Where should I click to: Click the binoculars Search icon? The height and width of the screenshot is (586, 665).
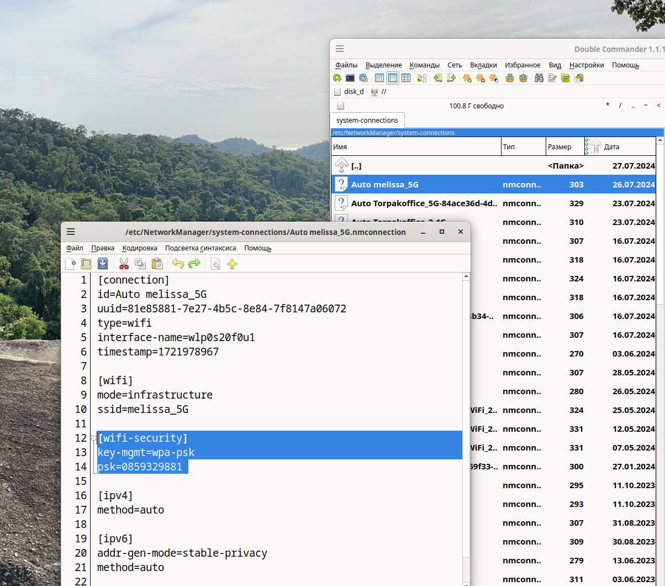click(x=539, y=78)
